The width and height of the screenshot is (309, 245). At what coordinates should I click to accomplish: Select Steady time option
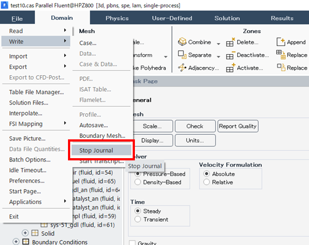click(x=138, y=211)
